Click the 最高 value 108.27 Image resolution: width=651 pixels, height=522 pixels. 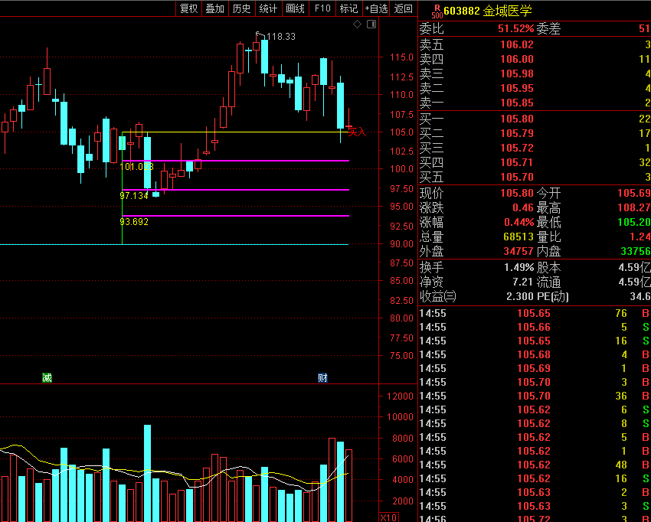pyautogui.click(x=634, y=207)
